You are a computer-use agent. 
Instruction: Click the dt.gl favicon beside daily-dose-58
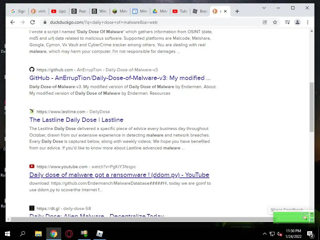point(32,208)
